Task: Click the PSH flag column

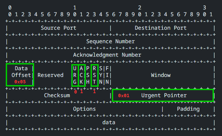Action: click(x=88, y=75)
